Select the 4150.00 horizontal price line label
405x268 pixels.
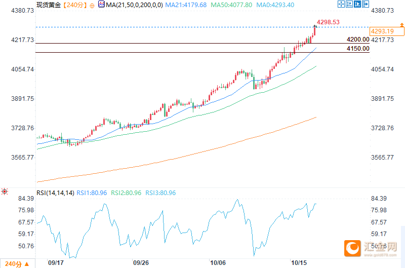(357, 49)
